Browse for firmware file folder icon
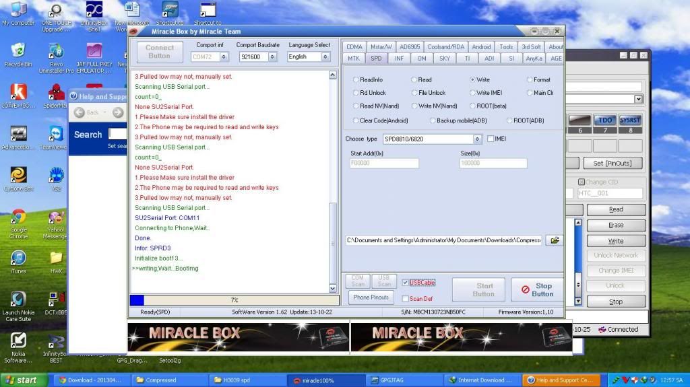690x387 pixels. [x=555, y=240]
